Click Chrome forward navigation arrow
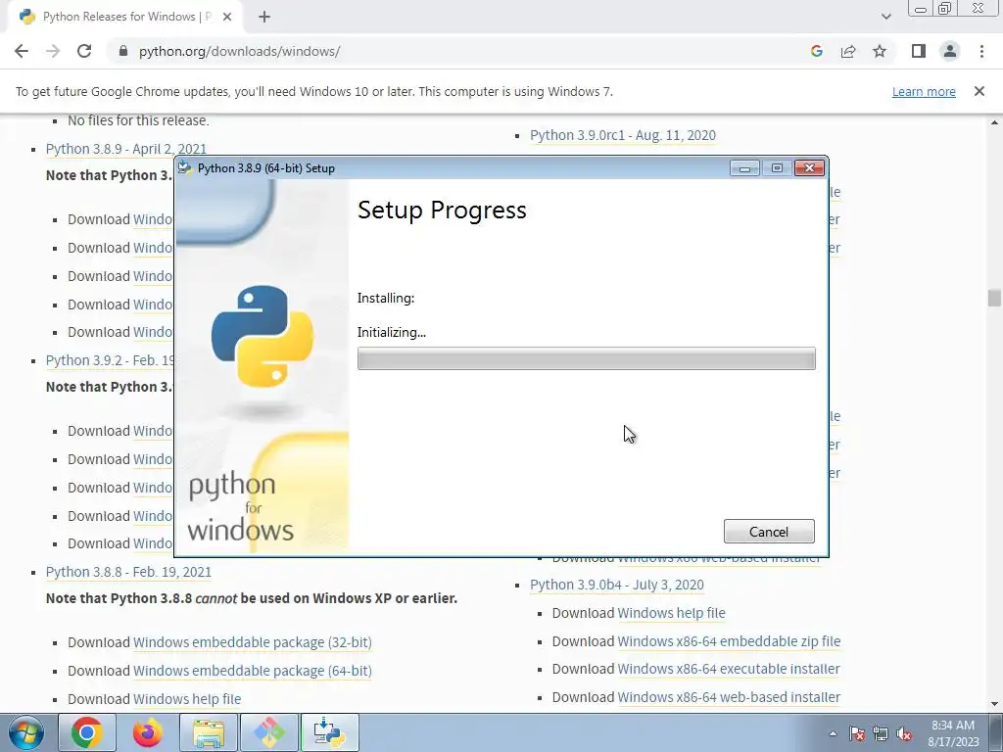Screen dimensions: 1003x752 pyautogui.click(x=53, y=51)
